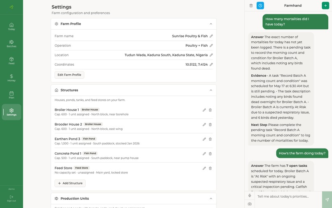Edit the Feed Store structure
The height and width of the screenshot is (208, 332).
coord(204,168)
